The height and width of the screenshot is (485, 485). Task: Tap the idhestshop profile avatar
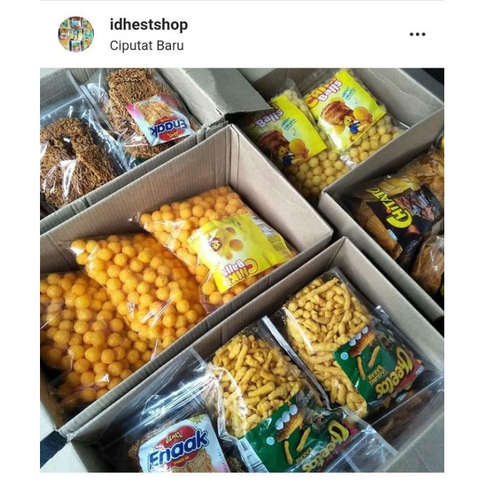(x=76, y=34)
